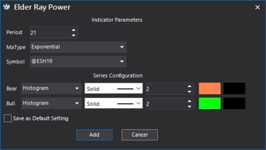266x150 pixels.
Task: Select the black Bear secondary color swatch
Action: pos(234,88)
